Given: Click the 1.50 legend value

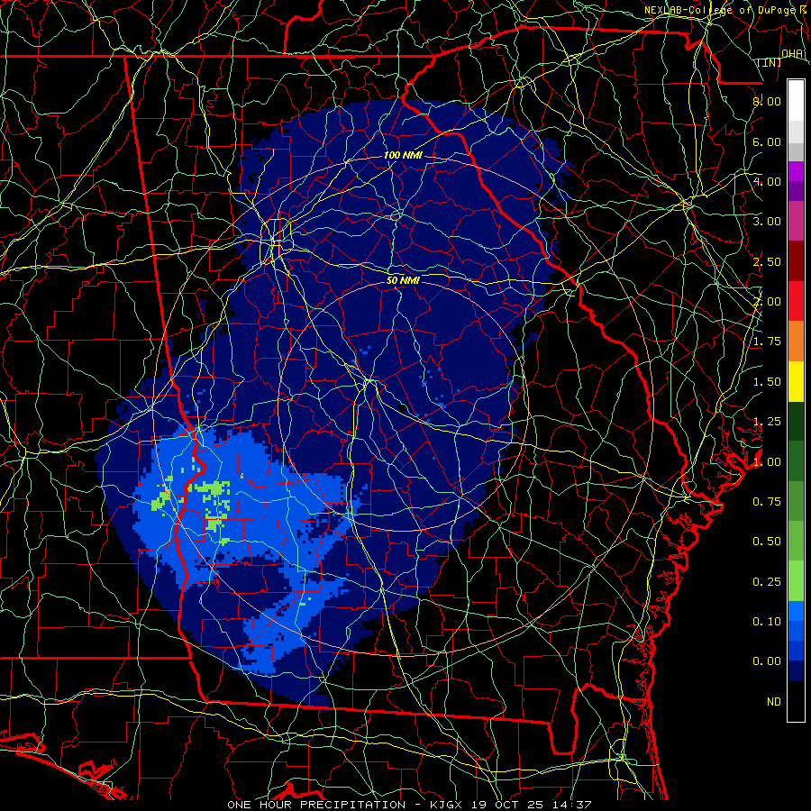Looking at the screenshot, I should coord(767,382).
